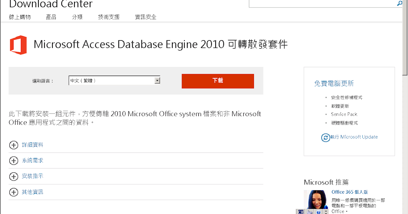Click the search magnifier icon
Viewport: 408px width, 214px height.
pos(400,3)
